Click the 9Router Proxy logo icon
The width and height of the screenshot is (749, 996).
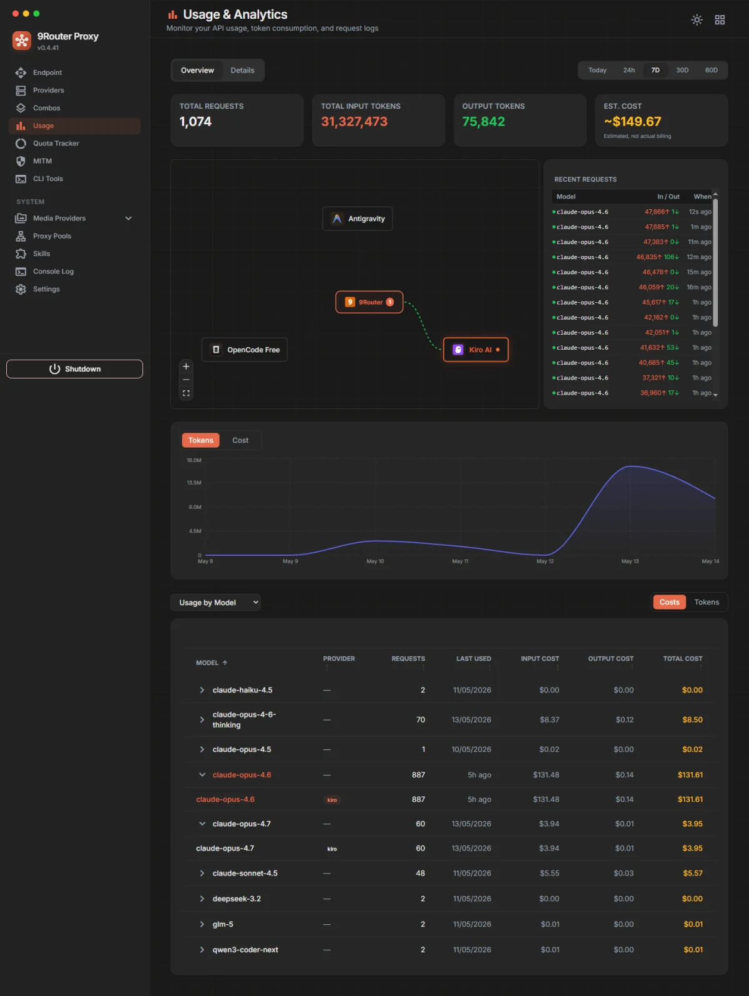click(22, 41)
